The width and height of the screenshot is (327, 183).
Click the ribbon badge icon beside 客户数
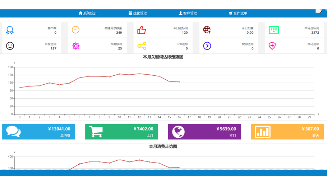point(10,30)
